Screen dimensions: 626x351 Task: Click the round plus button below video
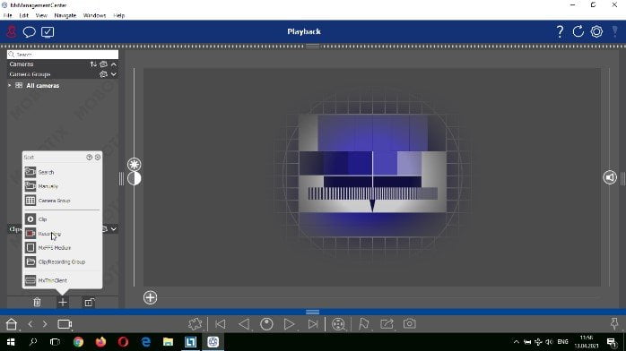click(150, 297)
